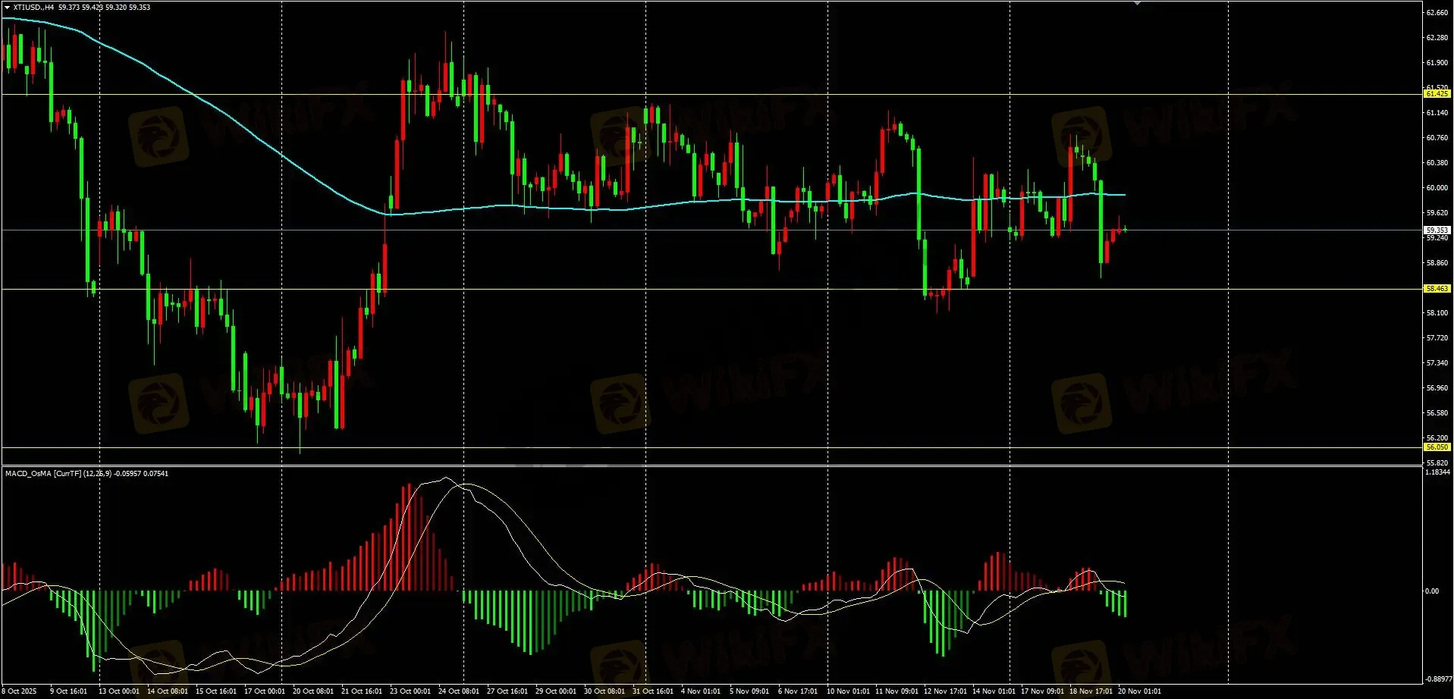Click the 56.050 yellow price level tag
Image resolution: width=1454 pixels, height=699 pixels.
1437,447
